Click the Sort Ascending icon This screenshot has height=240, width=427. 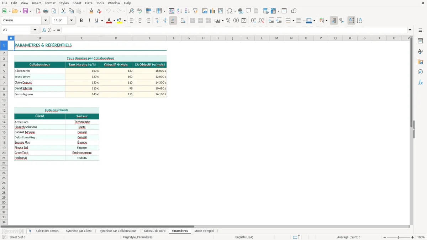(x=180, y=11)
